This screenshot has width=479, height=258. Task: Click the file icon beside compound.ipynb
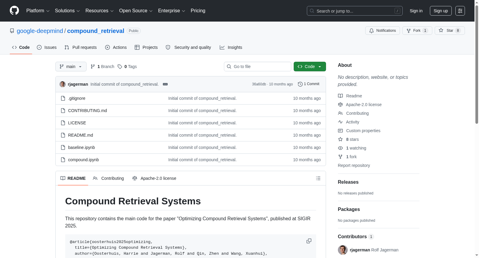(x=63, y=160)
